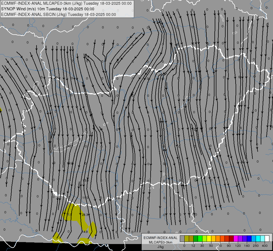Viewport: 273px width, 251px height.
Task: Click the legend tick label 30
Action: point(202,246)
